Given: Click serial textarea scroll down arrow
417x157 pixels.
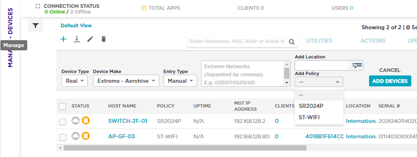Looking at the screenshot, I should pos(286,83).
